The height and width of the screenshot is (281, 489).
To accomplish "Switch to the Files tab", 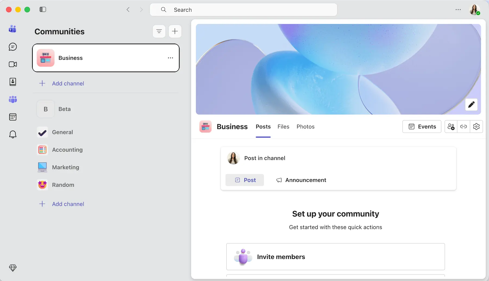I will click(x=283, y=127).
